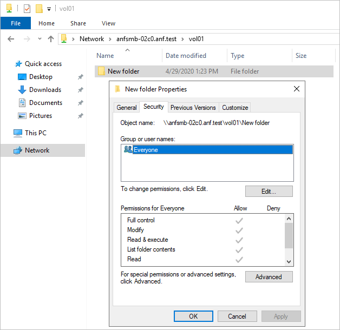This screenshot has width=340, height=330.
Task: Switch to the View ribbon tab
Action: 108,23
